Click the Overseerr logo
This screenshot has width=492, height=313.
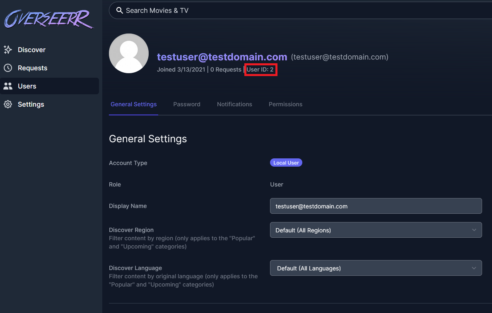(x=48, y=19)
